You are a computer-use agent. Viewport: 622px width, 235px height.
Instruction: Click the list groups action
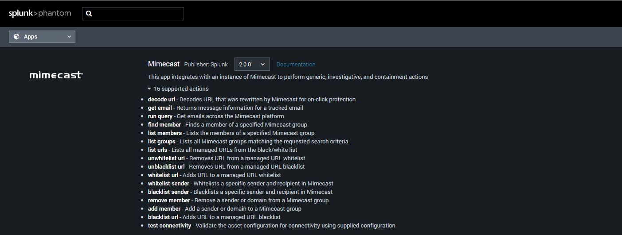[x=161, y=142]
